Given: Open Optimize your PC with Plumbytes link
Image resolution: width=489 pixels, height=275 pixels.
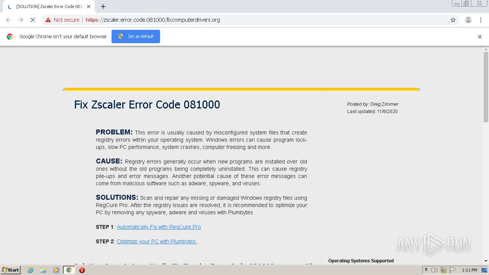Looking at the screenshot, I should pyautogui.click(x=157, y=241).
